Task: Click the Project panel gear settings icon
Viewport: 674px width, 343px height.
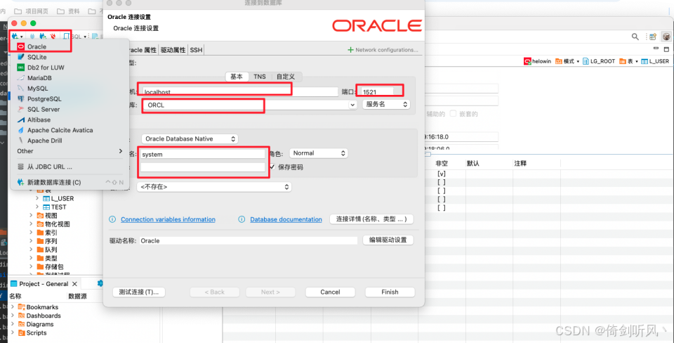Action: tap(100, 283)
